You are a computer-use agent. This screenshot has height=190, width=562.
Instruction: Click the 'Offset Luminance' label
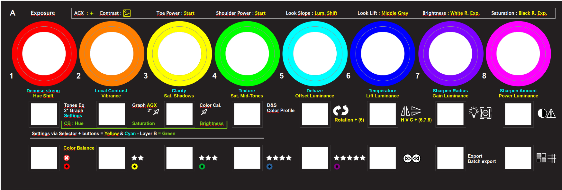coord(315,96)
